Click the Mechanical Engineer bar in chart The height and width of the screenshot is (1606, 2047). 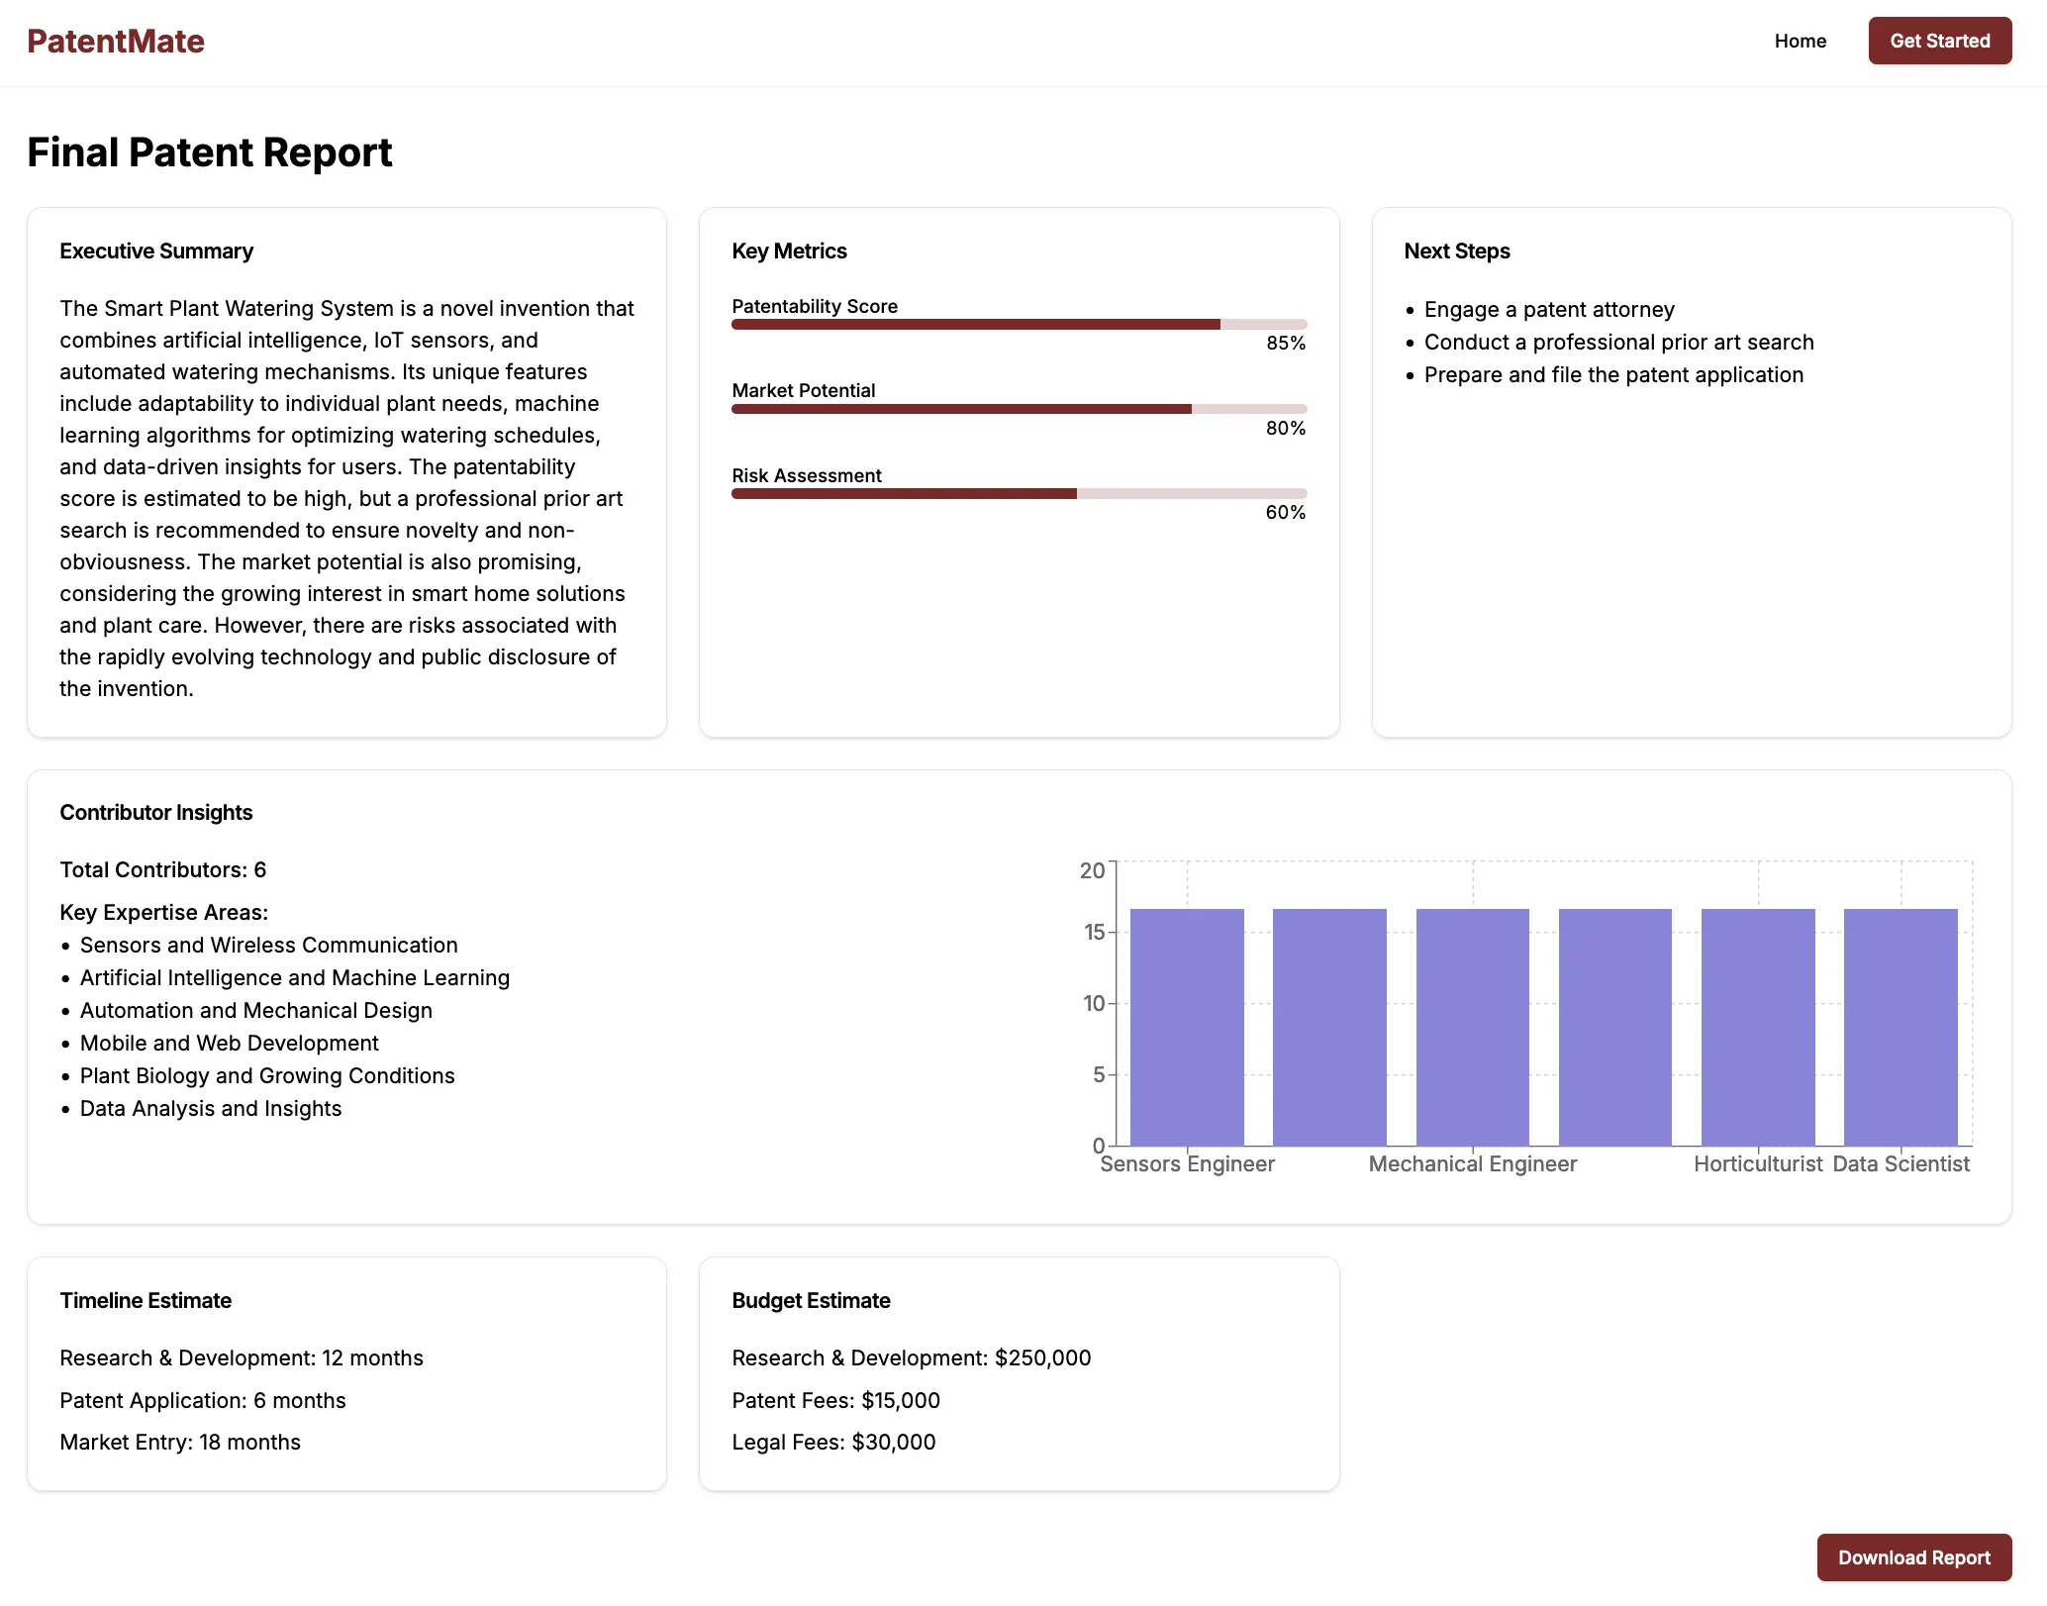click(1472, 1027)
